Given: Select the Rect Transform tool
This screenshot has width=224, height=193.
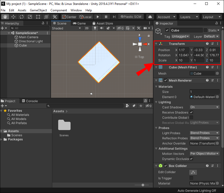Looking at the screenshot, I should [38, 17].
